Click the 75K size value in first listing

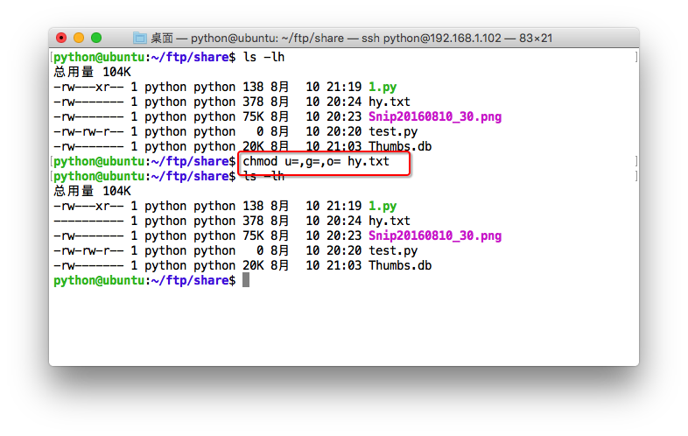[x=253, y=116]
